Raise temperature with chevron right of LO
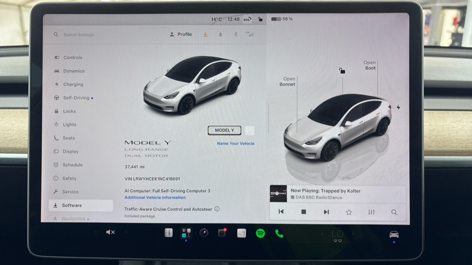 353,234
